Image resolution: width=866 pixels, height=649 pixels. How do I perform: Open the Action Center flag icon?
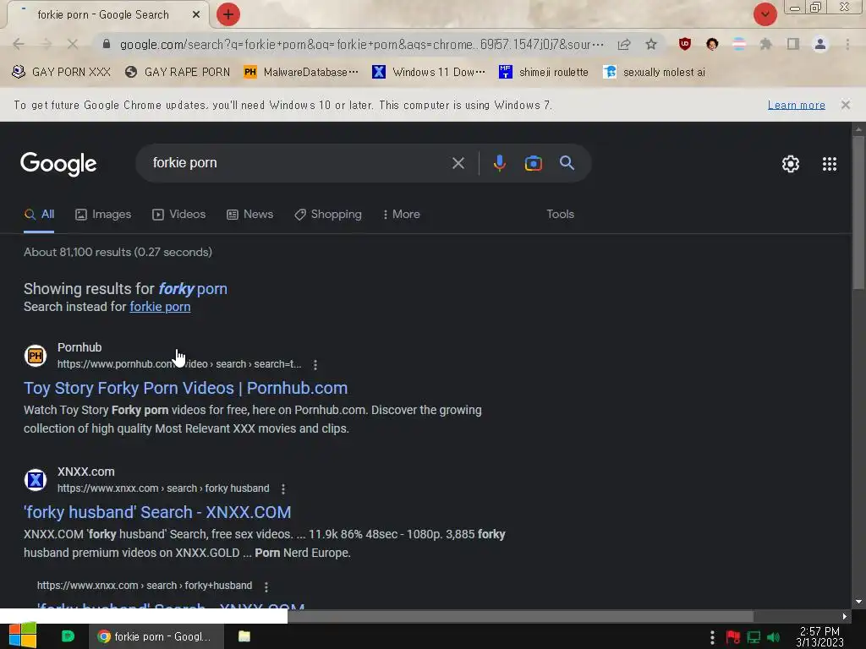point(733,637)
